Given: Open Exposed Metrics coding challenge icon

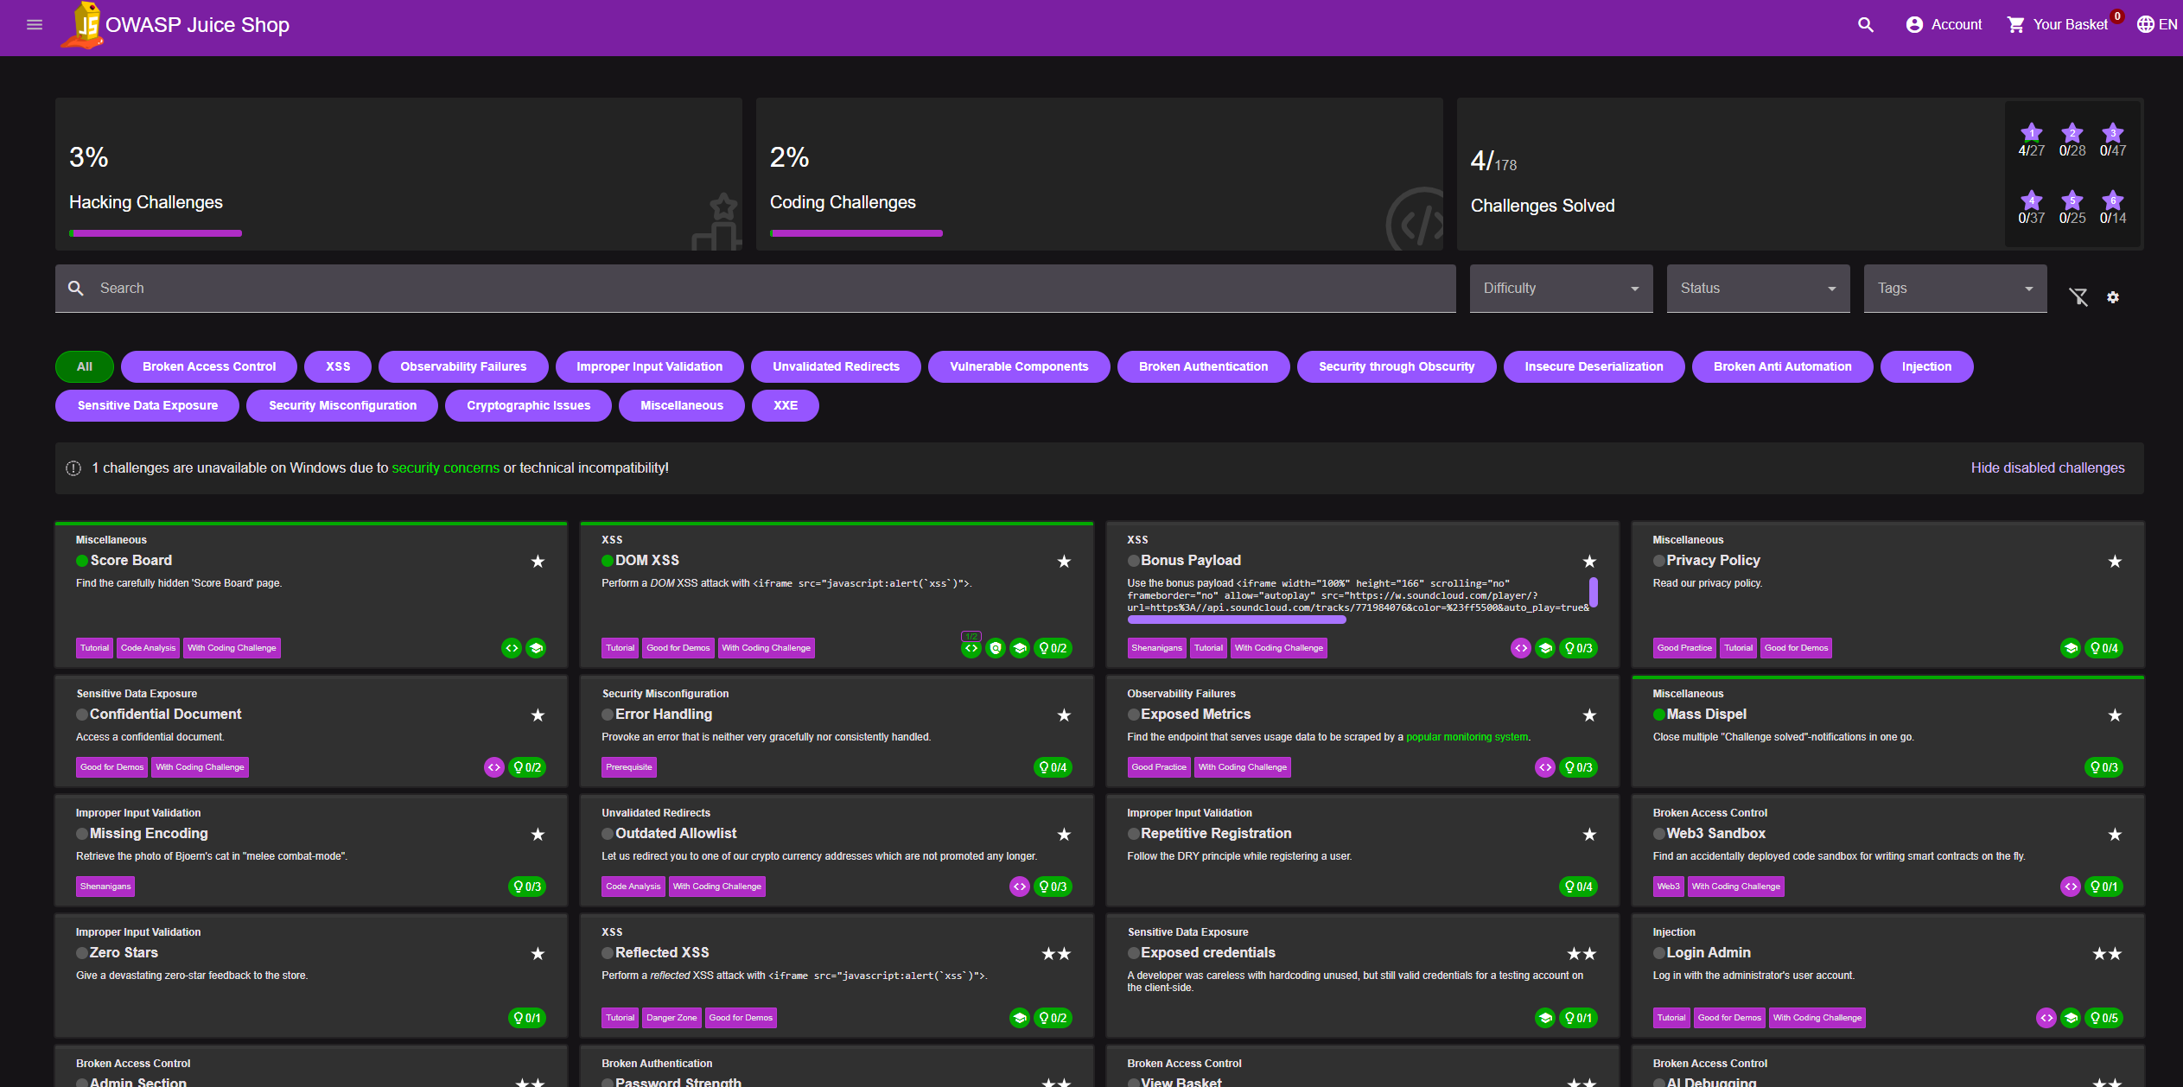Looking at the screenshot, I should tap(1545, 767).
